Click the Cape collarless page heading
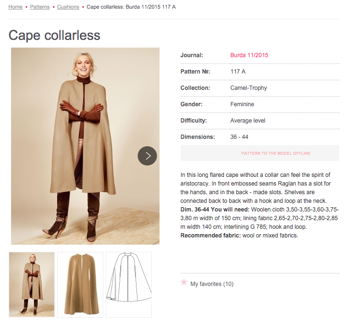The height and width of the screenshot is (323, 345). coord(54,35)
